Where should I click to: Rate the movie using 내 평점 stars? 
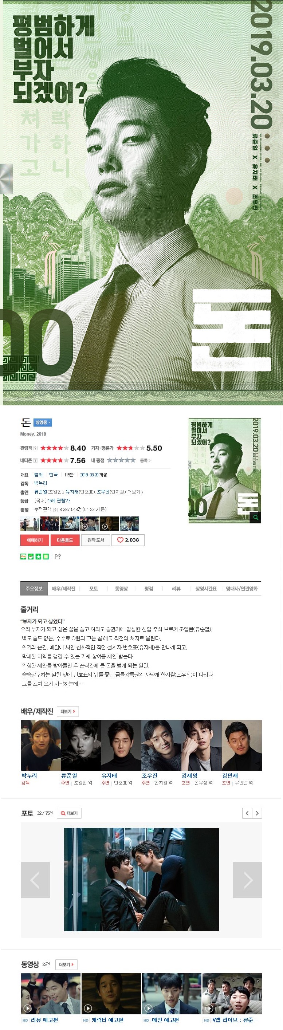tap(121, 460)
